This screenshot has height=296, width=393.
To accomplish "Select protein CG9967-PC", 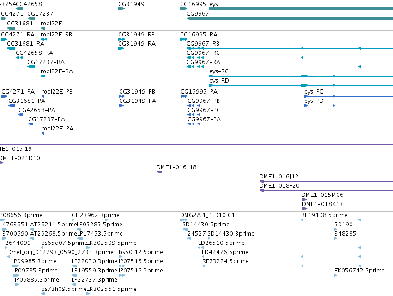I will coord(204,110).
